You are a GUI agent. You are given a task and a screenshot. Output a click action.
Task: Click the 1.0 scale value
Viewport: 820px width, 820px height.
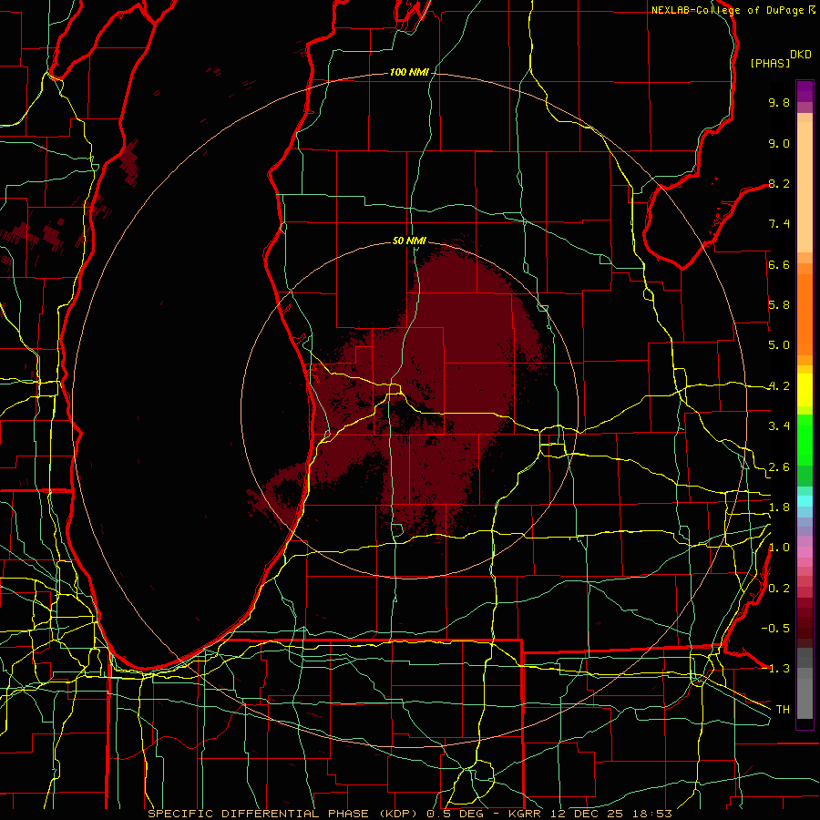pos(779,548)
